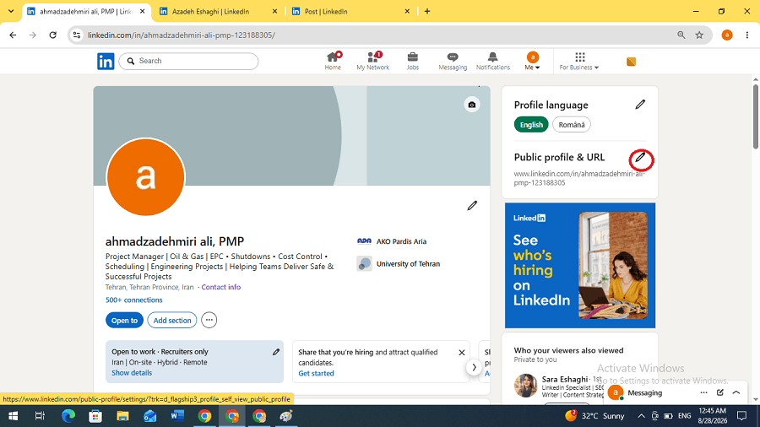760x427 pixels.
Task: View site information icon in address bar
Action: [x=77, y=35]
